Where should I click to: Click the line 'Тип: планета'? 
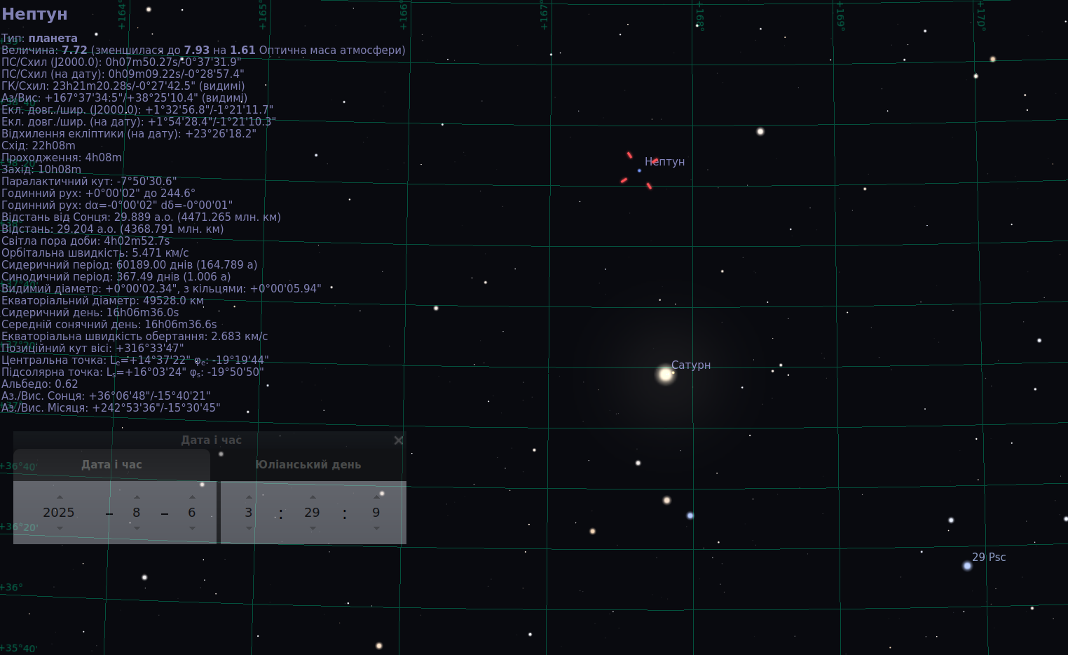tap(39, 38)
